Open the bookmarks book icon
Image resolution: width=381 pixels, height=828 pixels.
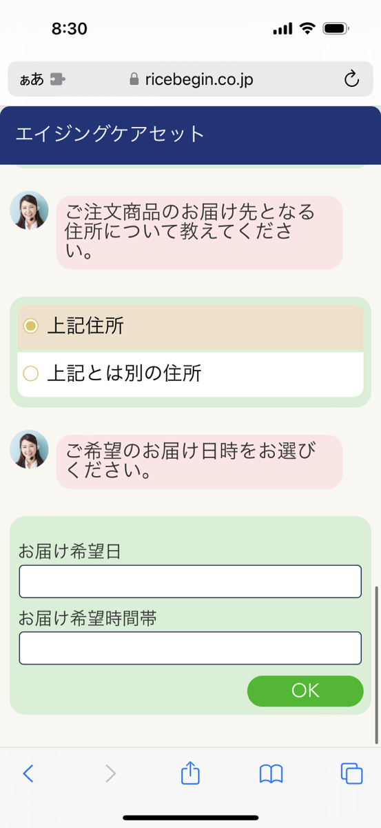point(271,773)
